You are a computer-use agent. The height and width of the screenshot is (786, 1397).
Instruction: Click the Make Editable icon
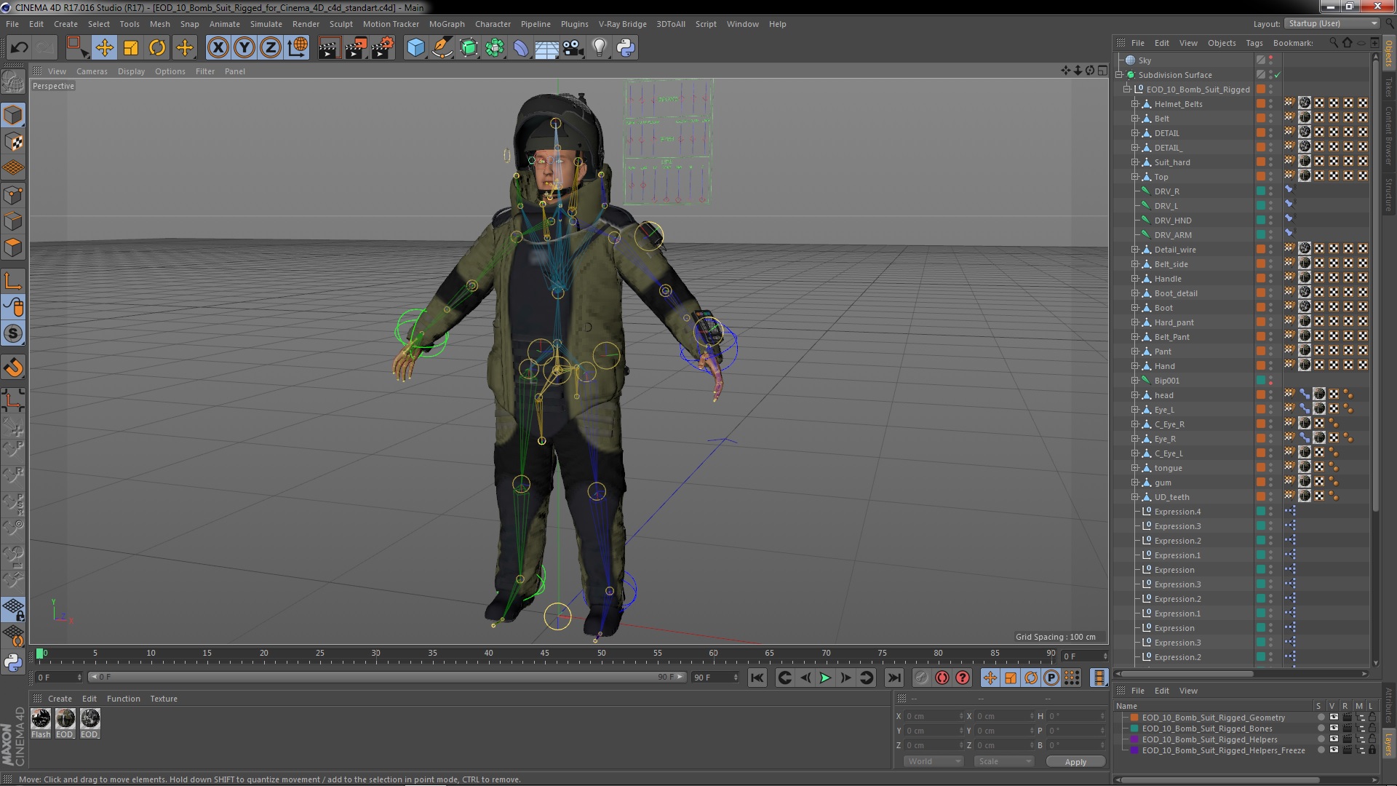click(13, 82)
